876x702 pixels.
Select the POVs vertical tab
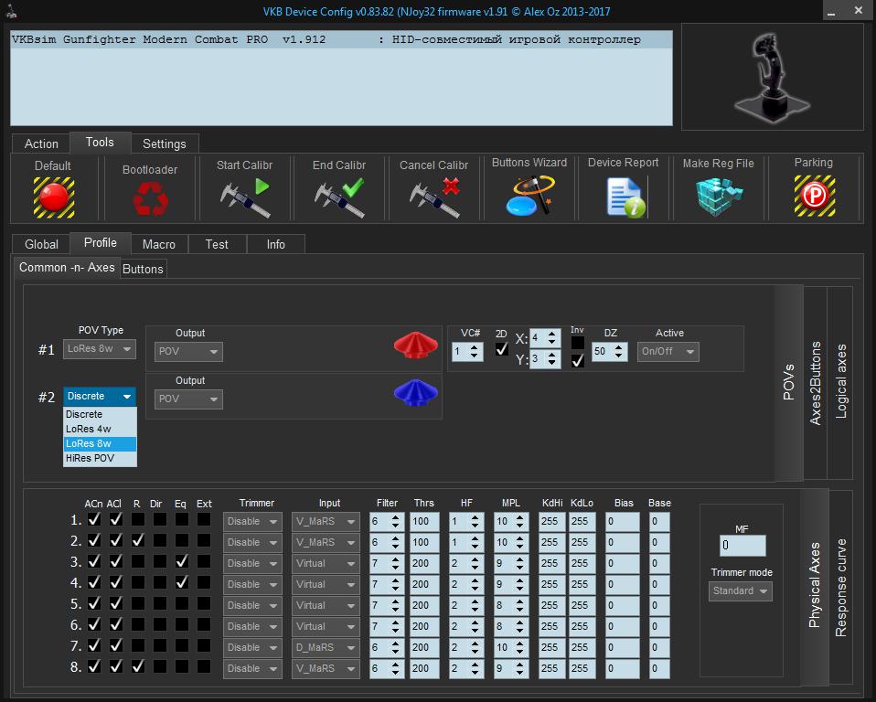789,383
